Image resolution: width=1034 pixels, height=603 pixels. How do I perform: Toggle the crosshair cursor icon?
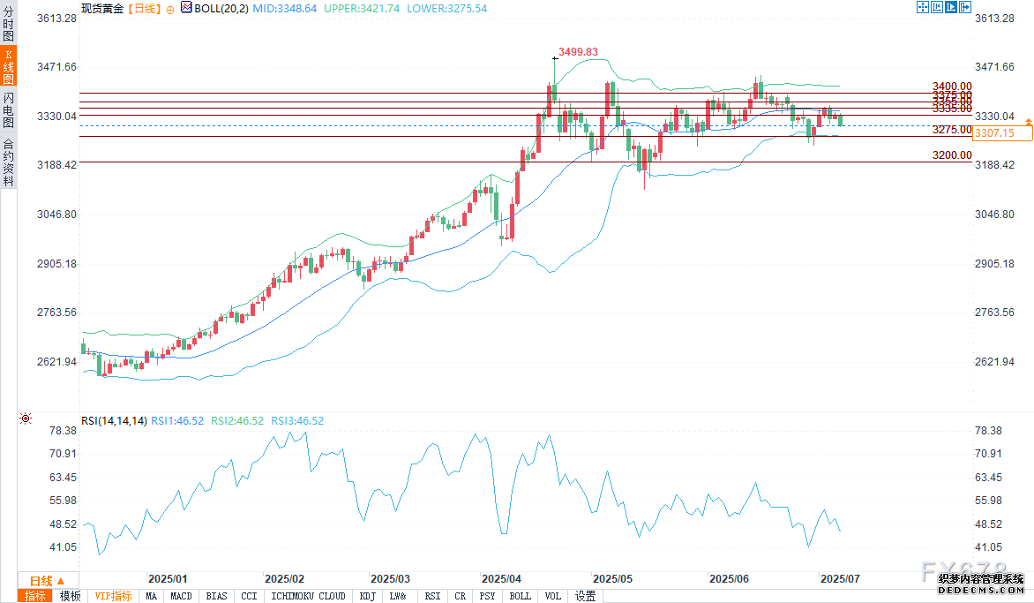(923, 7)
